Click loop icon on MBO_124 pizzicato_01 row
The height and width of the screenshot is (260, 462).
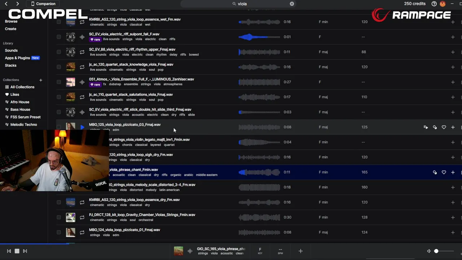82,232
